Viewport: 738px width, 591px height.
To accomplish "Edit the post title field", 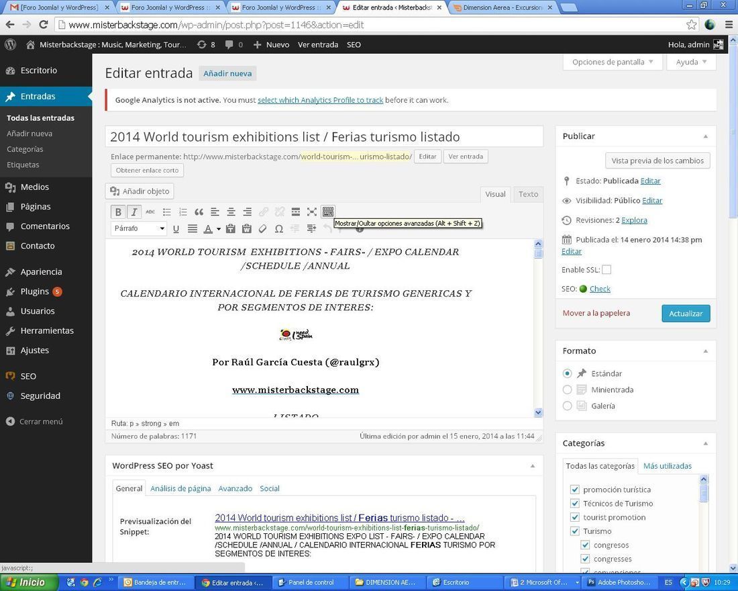I will point(324,137).
